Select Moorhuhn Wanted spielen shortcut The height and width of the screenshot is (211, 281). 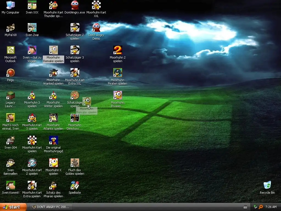click(x=53, y=73)
